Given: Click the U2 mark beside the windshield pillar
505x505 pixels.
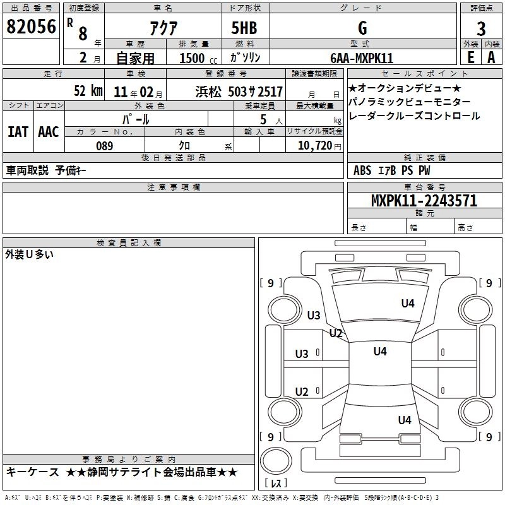Looking at the screenshot, I should click(336, 333).
